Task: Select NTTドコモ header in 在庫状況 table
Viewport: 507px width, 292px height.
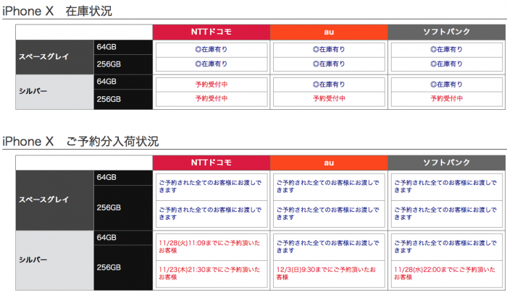Action: click(211, 32)
